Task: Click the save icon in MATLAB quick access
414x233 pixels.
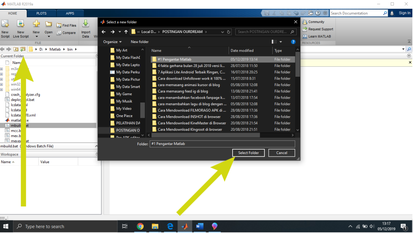Action: point(267,13)
